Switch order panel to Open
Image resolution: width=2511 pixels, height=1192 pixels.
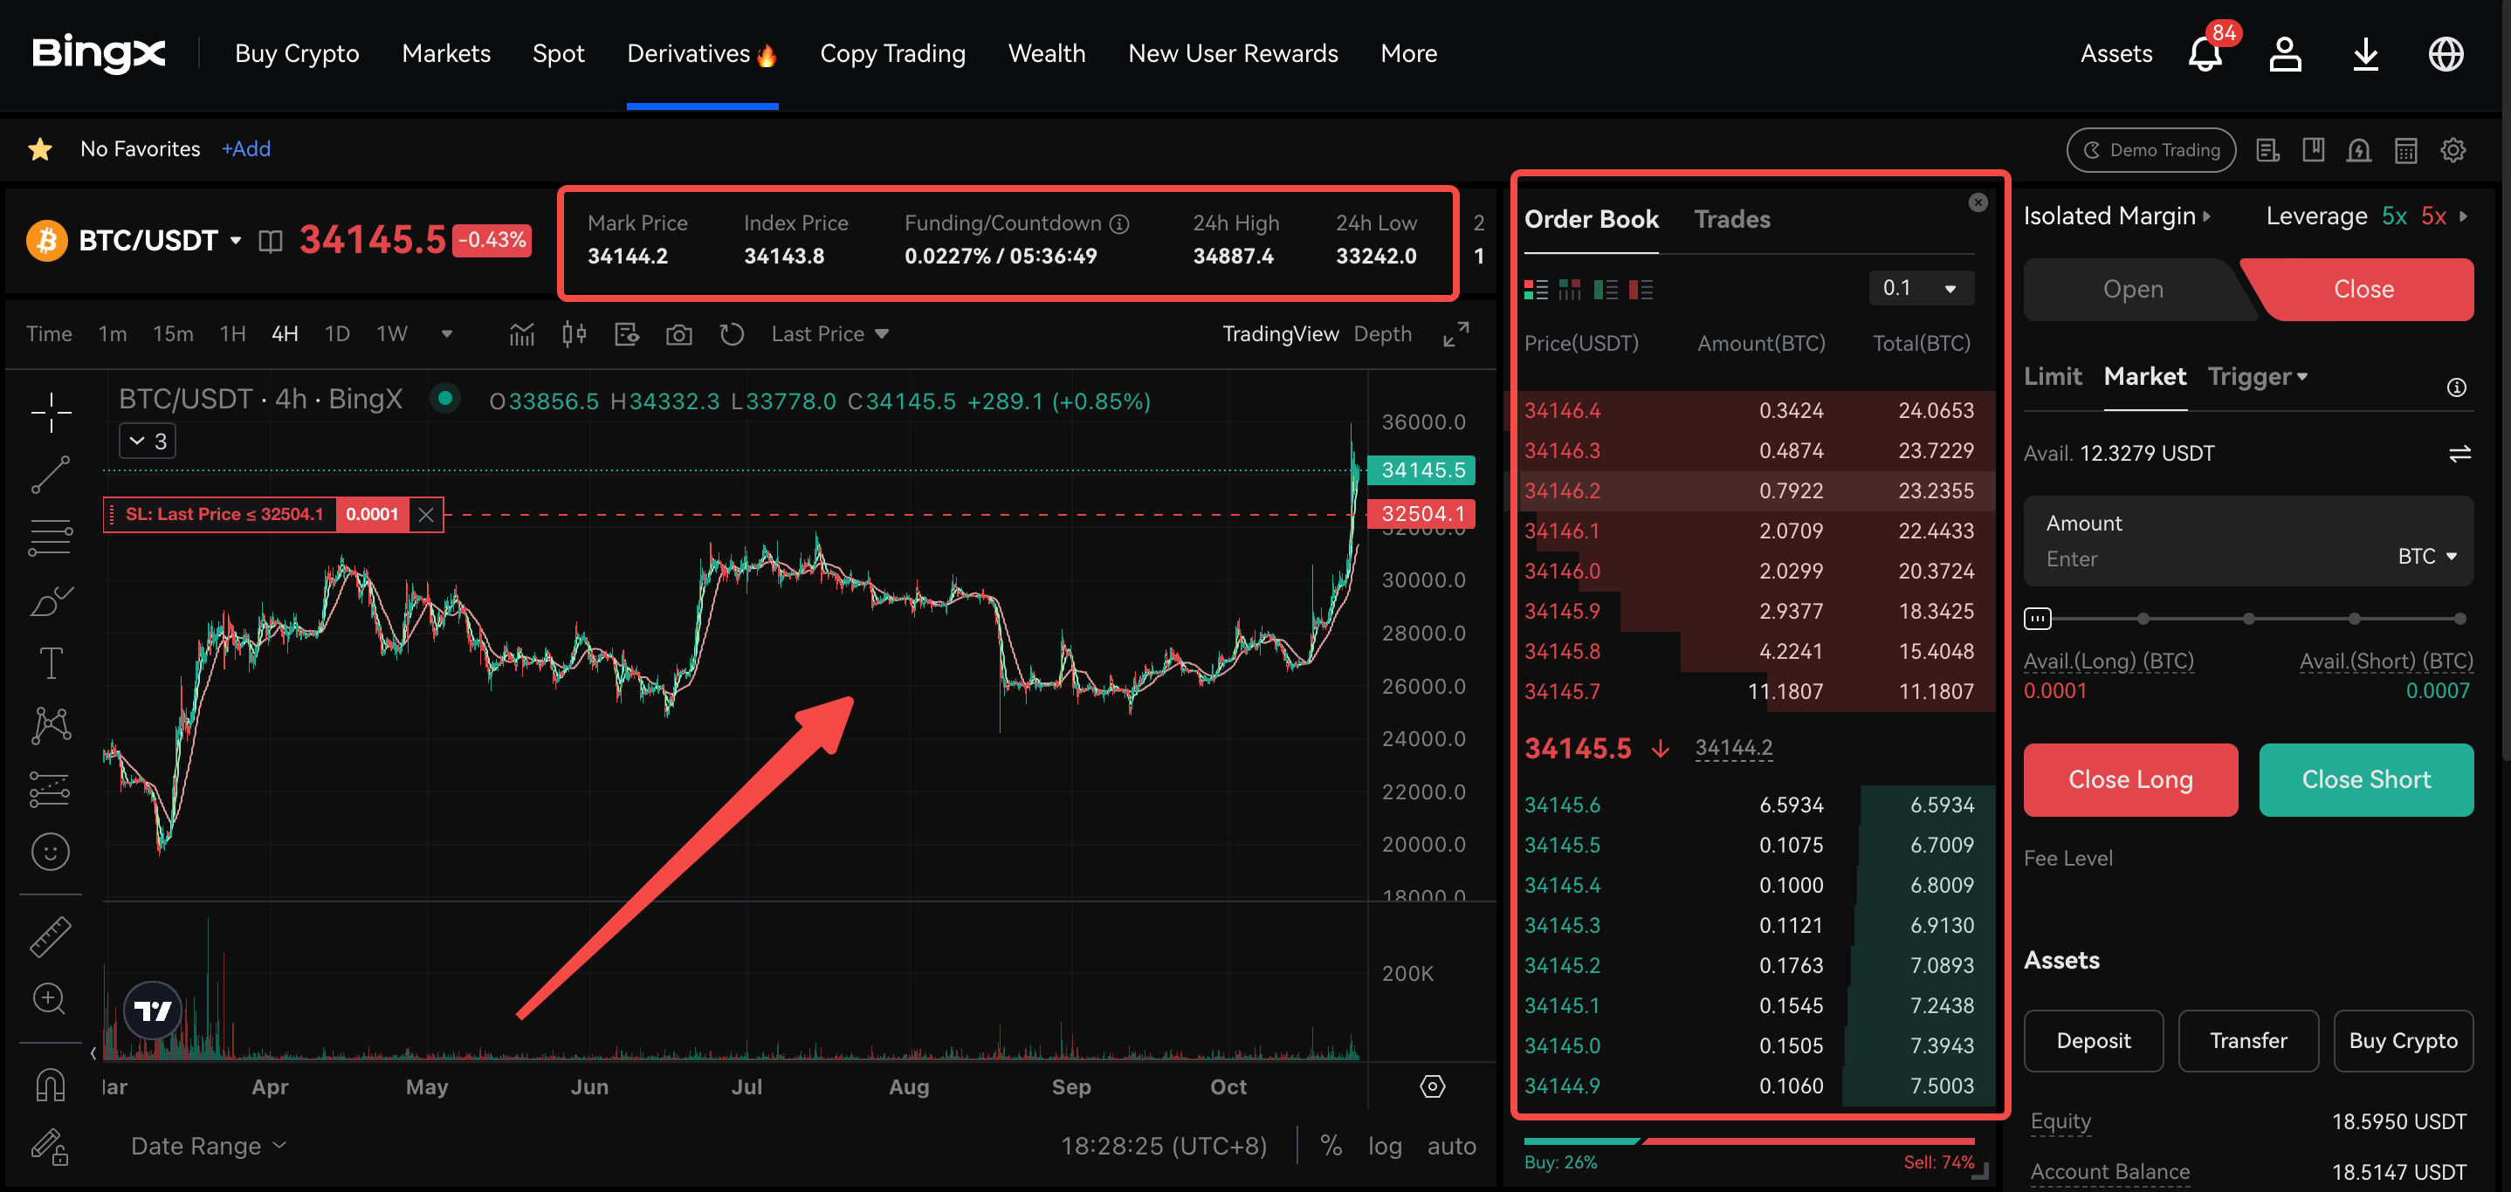tap(2133, 289)
